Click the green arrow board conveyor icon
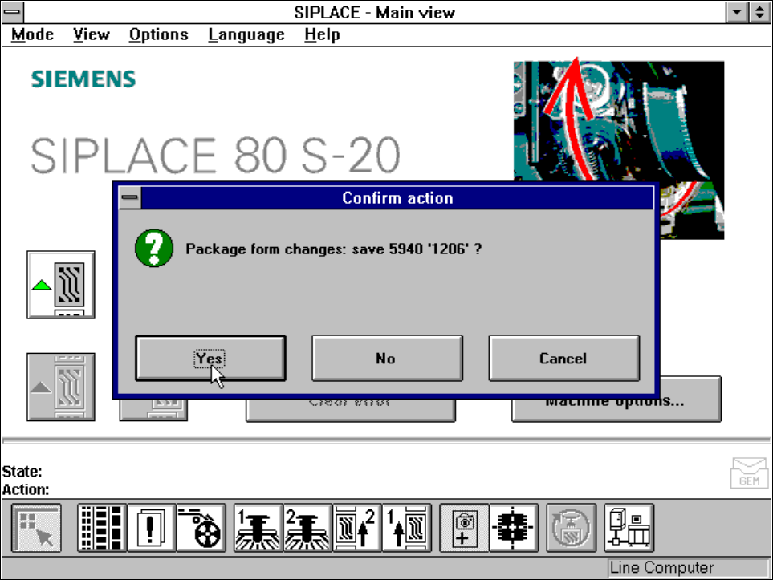Viewport: 773px width, 580px height. tap(61, 285)
